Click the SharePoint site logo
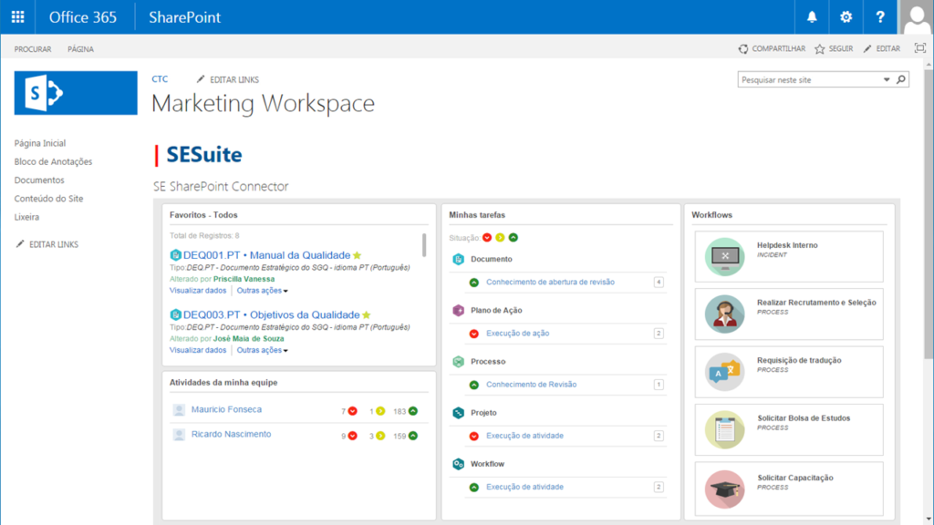The image size is (934, 525). click(x=76, y=93)
